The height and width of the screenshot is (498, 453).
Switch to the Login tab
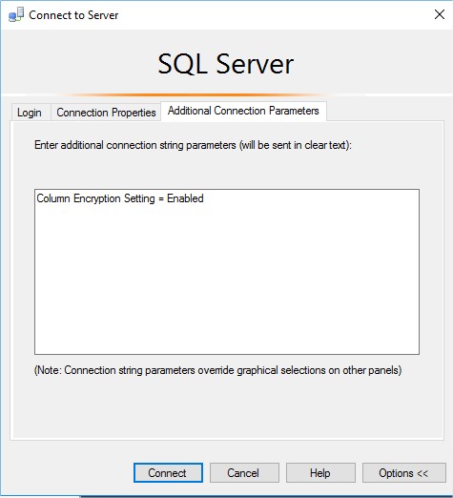(x=30, y=113)
